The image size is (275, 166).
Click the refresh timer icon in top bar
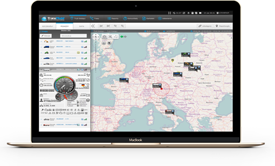tap(174, 13)
